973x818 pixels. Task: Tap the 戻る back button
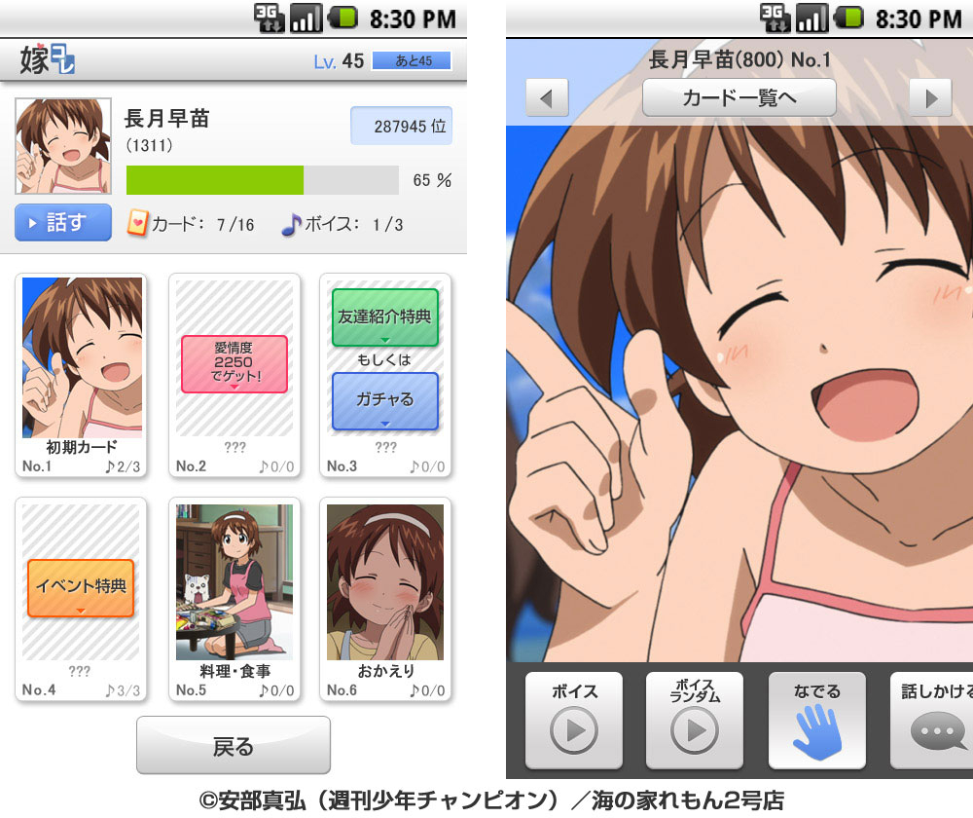tap(234, 745)
